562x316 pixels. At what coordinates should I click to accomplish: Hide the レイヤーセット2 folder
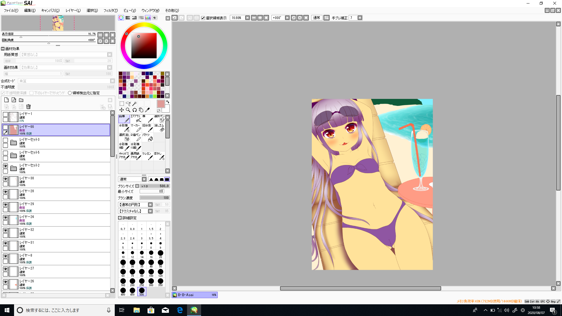click(5, 166)
